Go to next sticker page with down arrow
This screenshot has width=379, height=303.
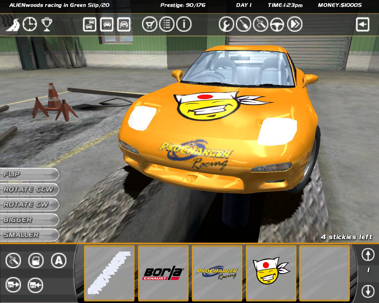368,291
